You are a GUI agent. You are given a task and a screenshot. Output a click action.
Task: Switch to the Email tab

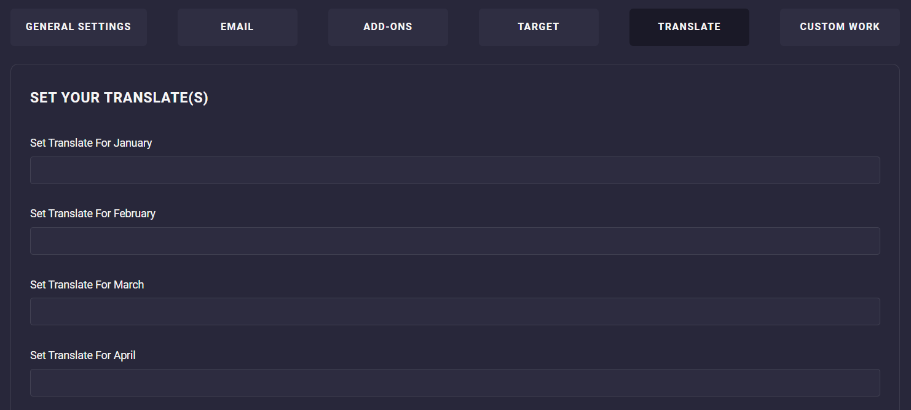(x=237, y=27)
